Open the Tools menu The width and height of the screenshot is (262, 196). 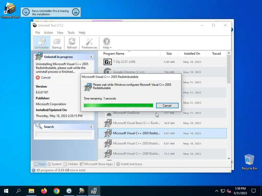coord(71,33)
